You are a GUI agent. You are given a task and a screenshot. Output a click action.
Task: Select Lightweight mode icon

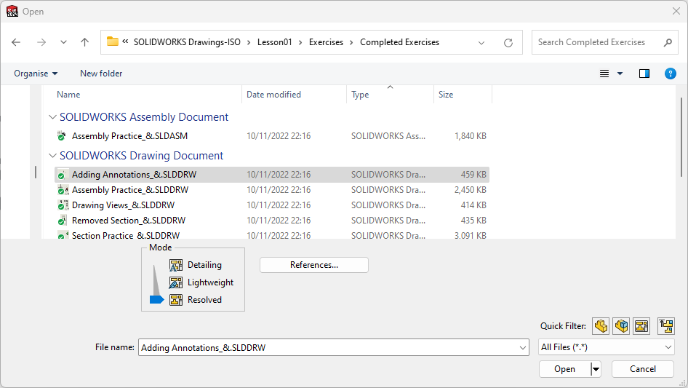click(x=176, y=282)
